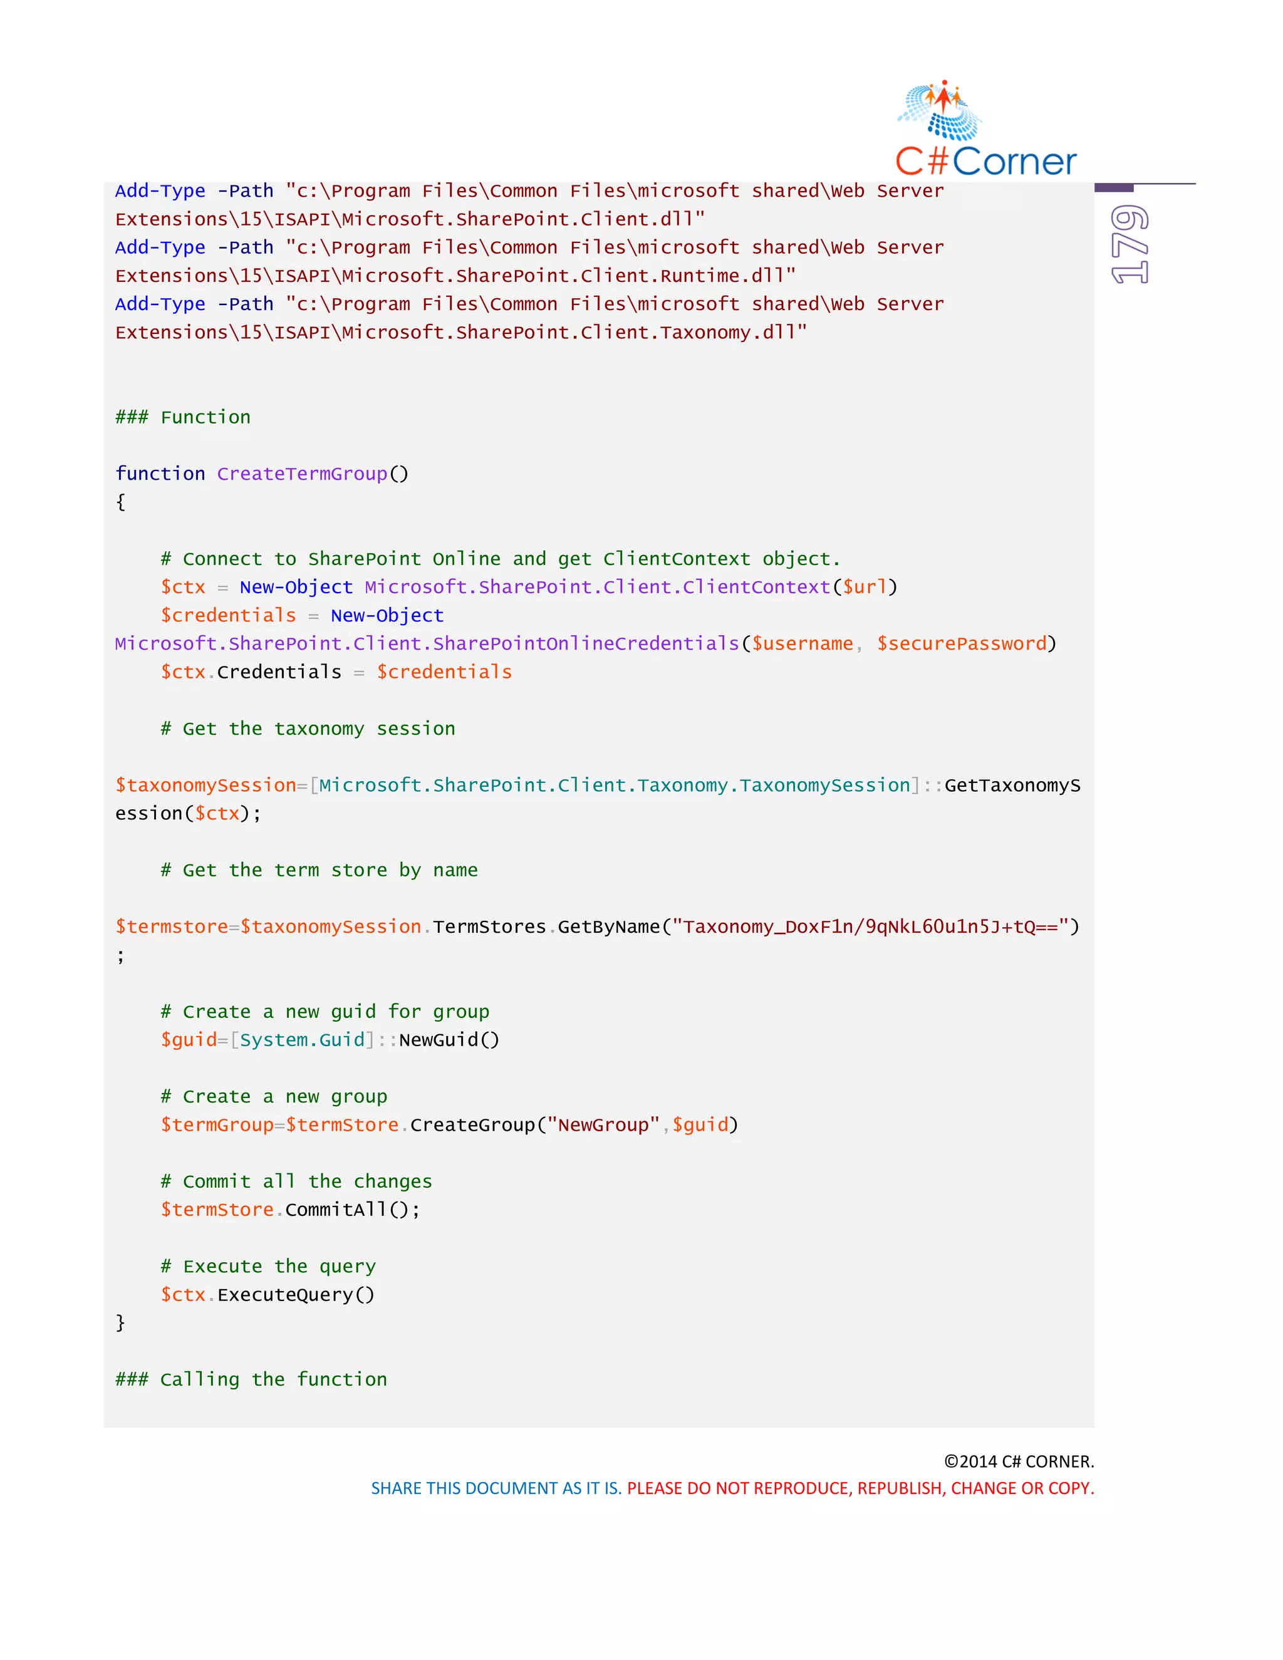Click the Microsoft.SharePoint.Client.Taxonomy.dll path line
The image size is (1283, 1660).
point(460,333)
